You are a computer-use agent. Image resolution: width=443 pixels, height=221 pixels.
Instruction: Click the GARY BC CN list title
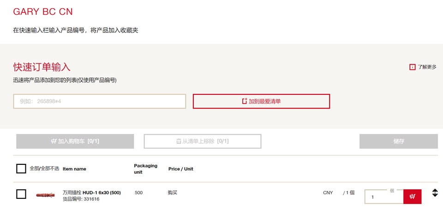tap(43, 12)
